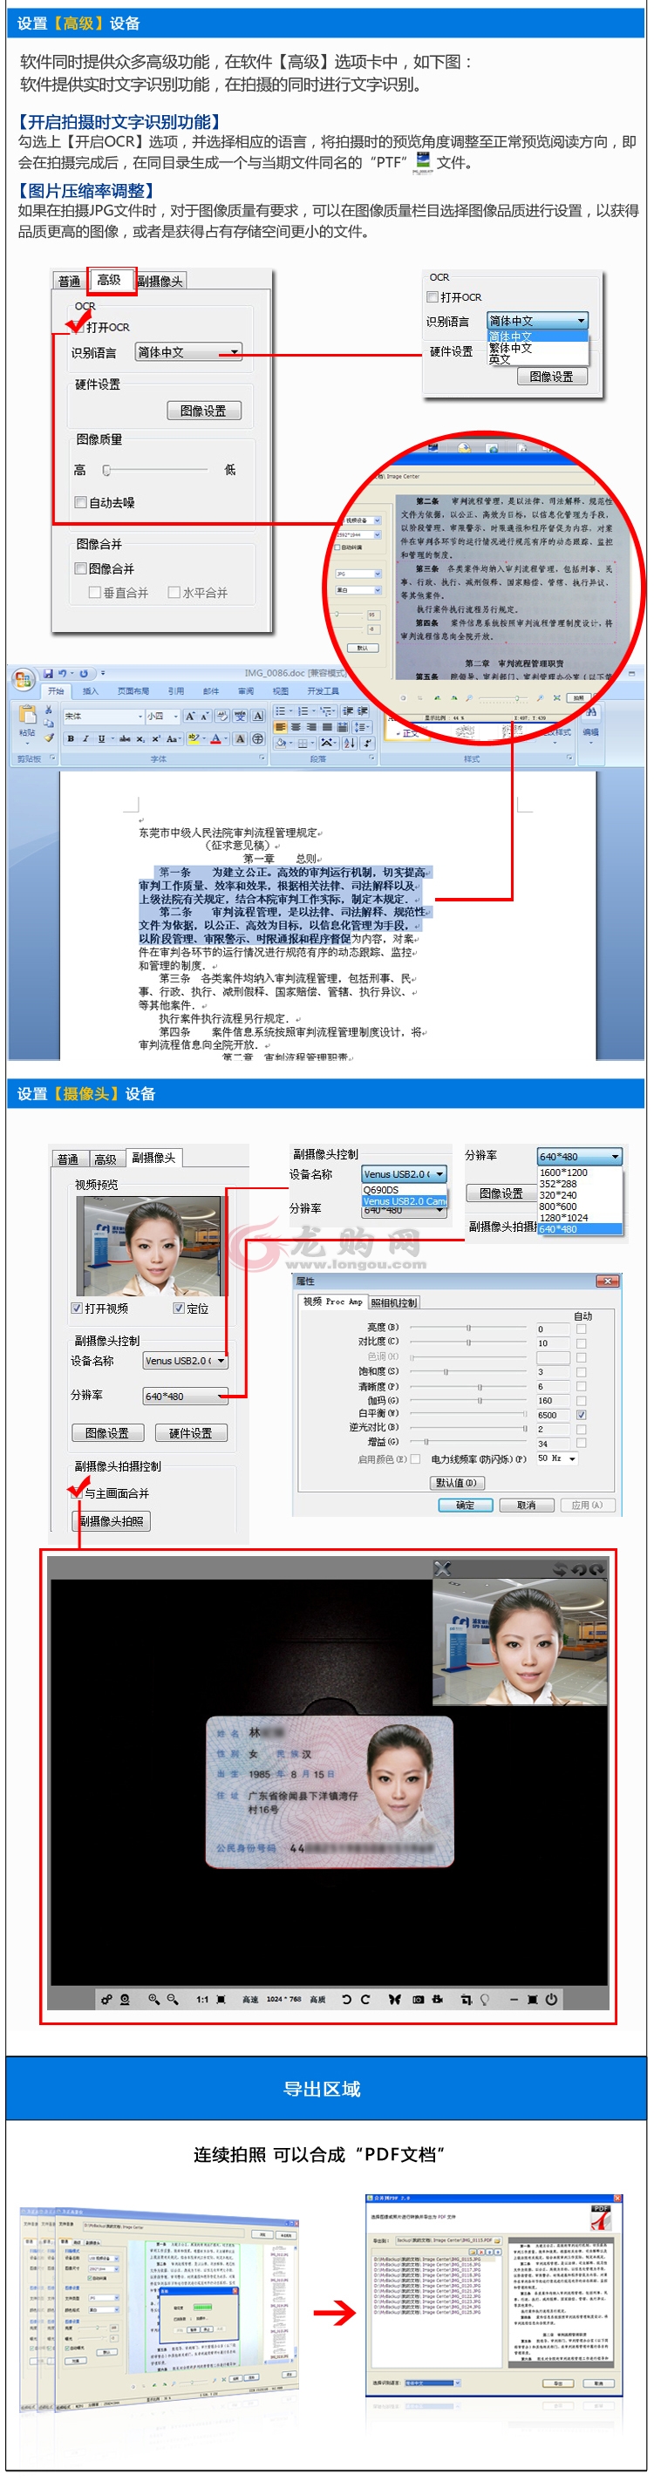The height and width of the screenshot is (2488, 654).
Task: Click webcam icon in capture toolbar
Action: (x=125, y=1999)
